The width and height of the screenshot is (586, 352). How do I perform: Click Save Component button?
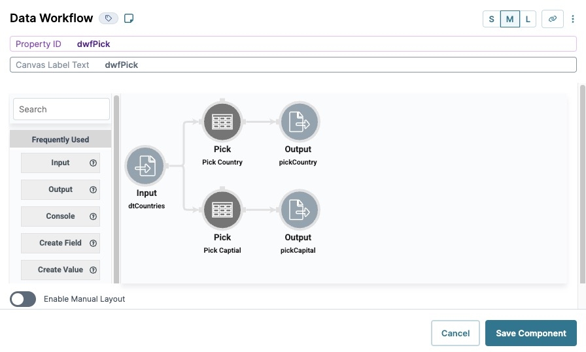(530, 333)
